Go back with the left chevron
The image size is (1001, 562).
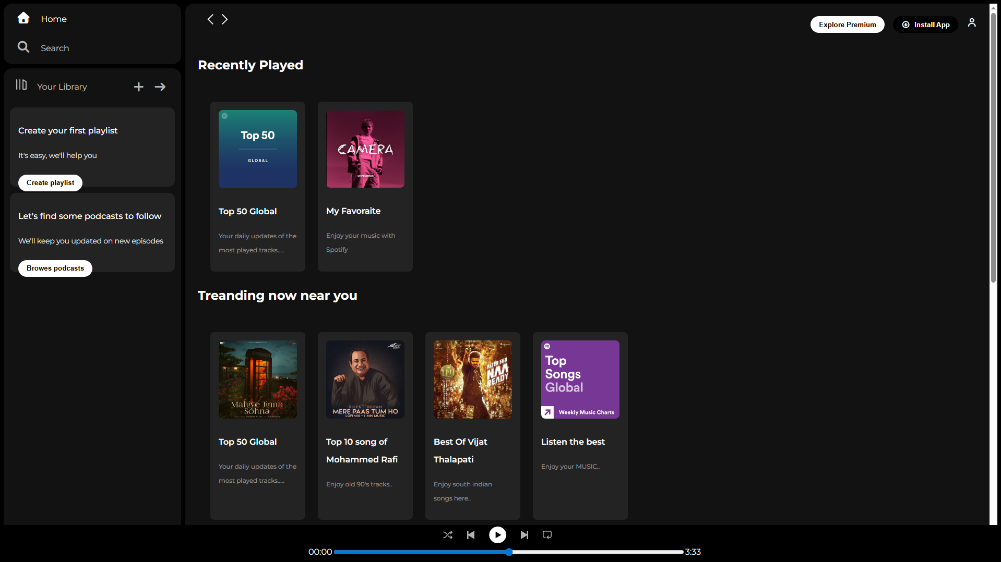210,19
